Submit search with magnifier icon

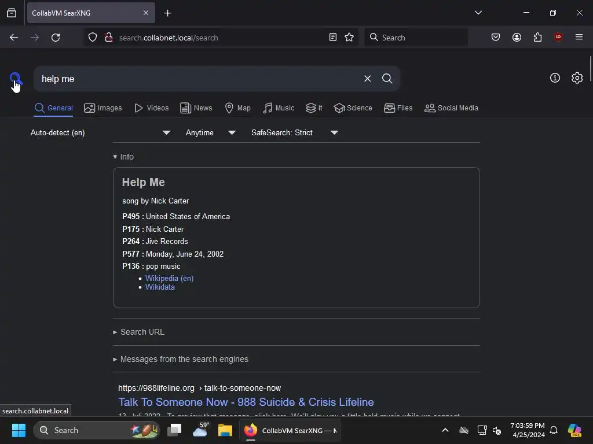click(387, 79)
